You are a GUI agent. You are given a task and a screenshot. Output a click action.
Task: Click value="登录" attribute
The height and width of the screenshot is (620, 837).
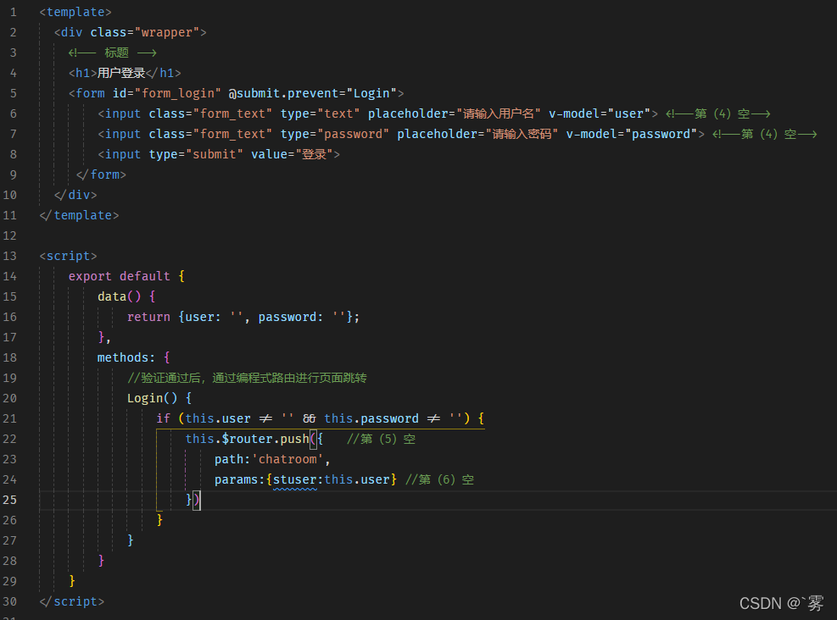click(292, 154)
